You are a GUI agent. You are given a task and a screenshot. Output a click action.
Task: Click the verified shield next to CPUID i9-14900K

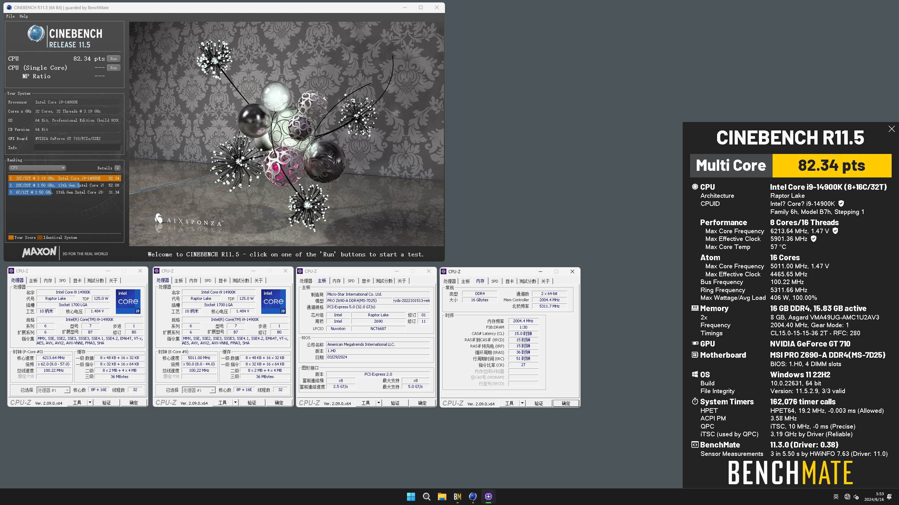pyautogui.click(x=841, y=203)
